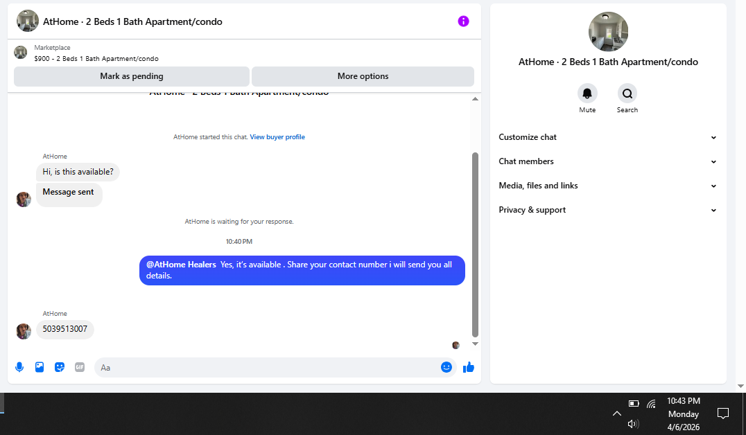
Task: Click the voice clip microphone icon
Action: (19, 368)
